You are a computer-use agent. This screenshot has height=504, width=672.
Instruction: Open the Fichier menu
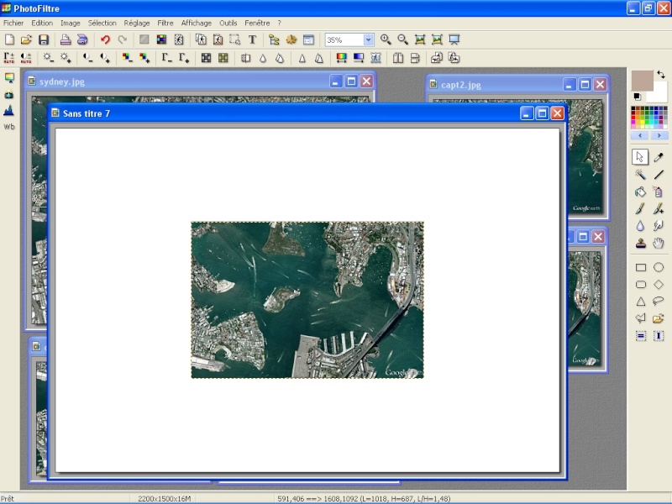click(x=13, y=24)
